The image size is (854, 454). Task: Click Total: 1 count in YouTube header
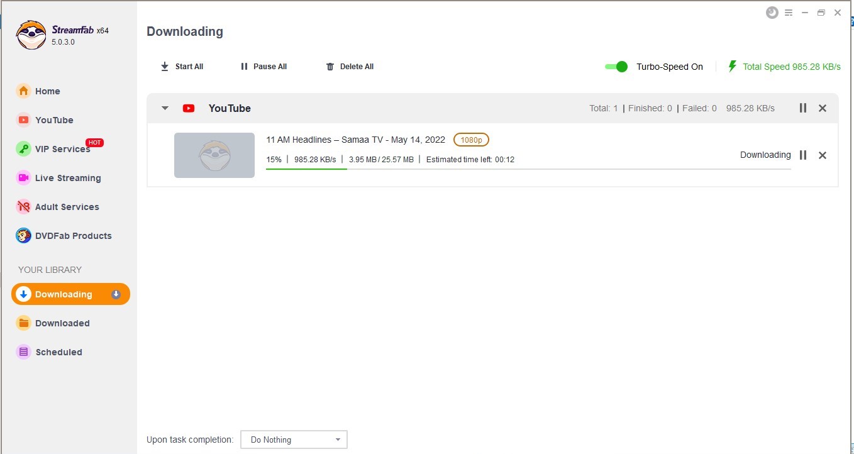pos(604,108)
